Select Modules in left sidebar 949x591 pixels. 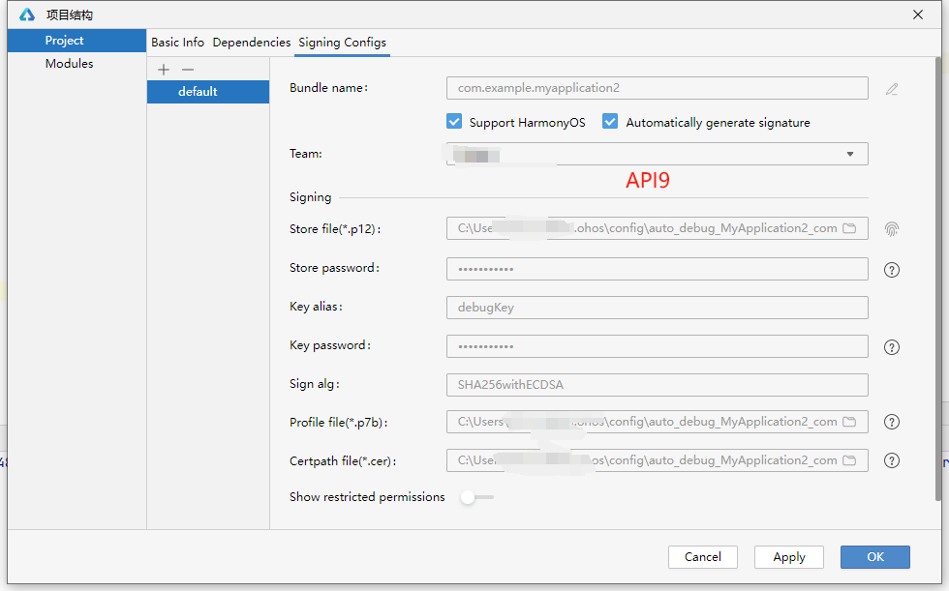point(77,64)
